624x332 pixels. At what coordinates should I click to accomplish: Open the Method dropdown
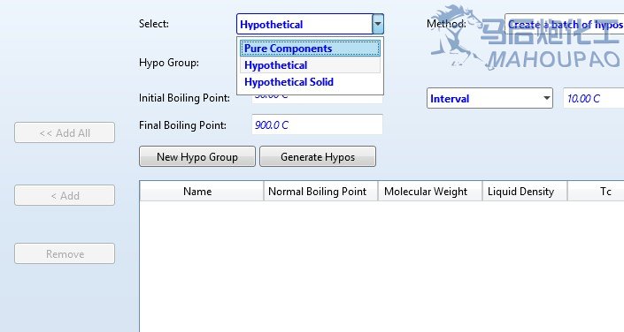(x=564, y=24)
